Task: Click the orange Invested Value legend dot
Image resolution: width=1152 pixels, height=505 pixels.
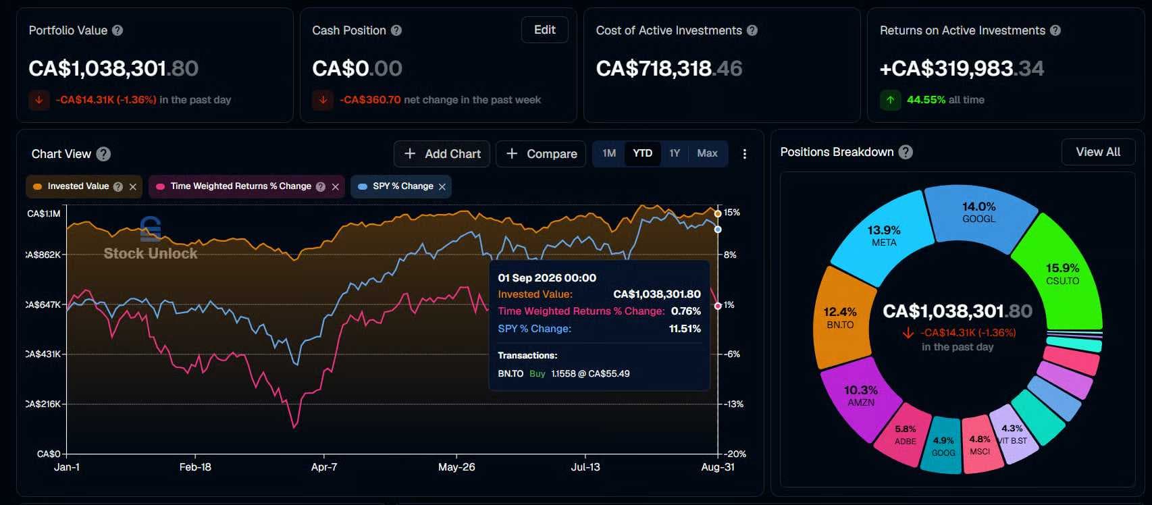Action: 38,187
